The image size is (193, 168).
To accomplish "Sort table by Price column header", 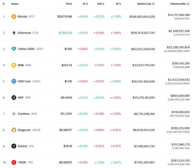I will pos(69,4).
